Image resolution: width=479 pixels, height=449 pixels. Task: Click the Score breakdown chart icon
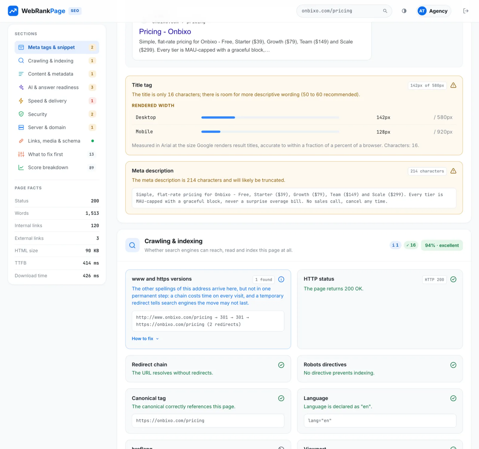[x=21, y=168]
